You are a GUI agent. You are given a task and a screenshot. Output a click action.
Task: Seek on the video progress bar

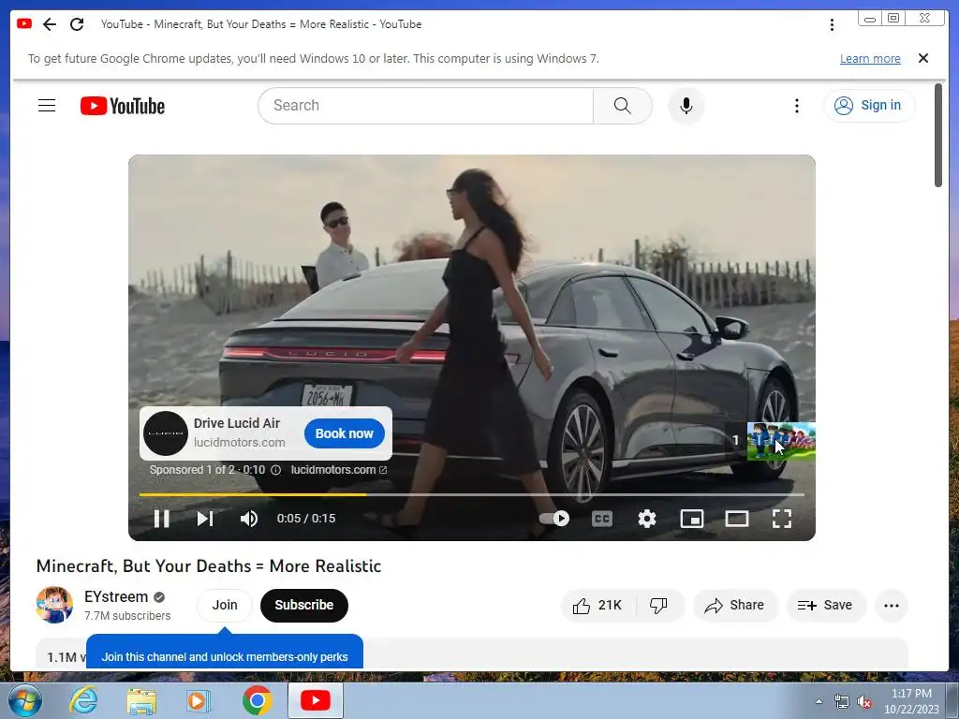pyautogui.click(x=472, y=494)
